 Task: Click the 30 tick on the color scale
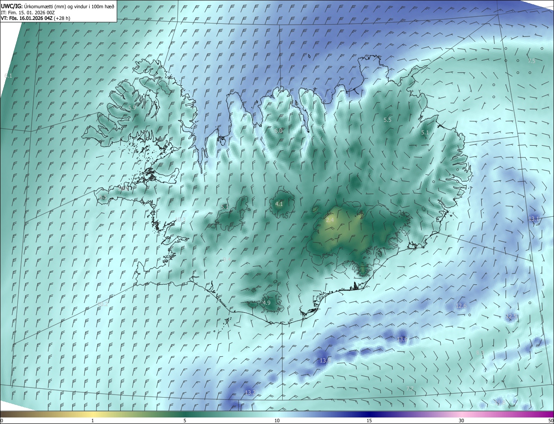[461, 421]
